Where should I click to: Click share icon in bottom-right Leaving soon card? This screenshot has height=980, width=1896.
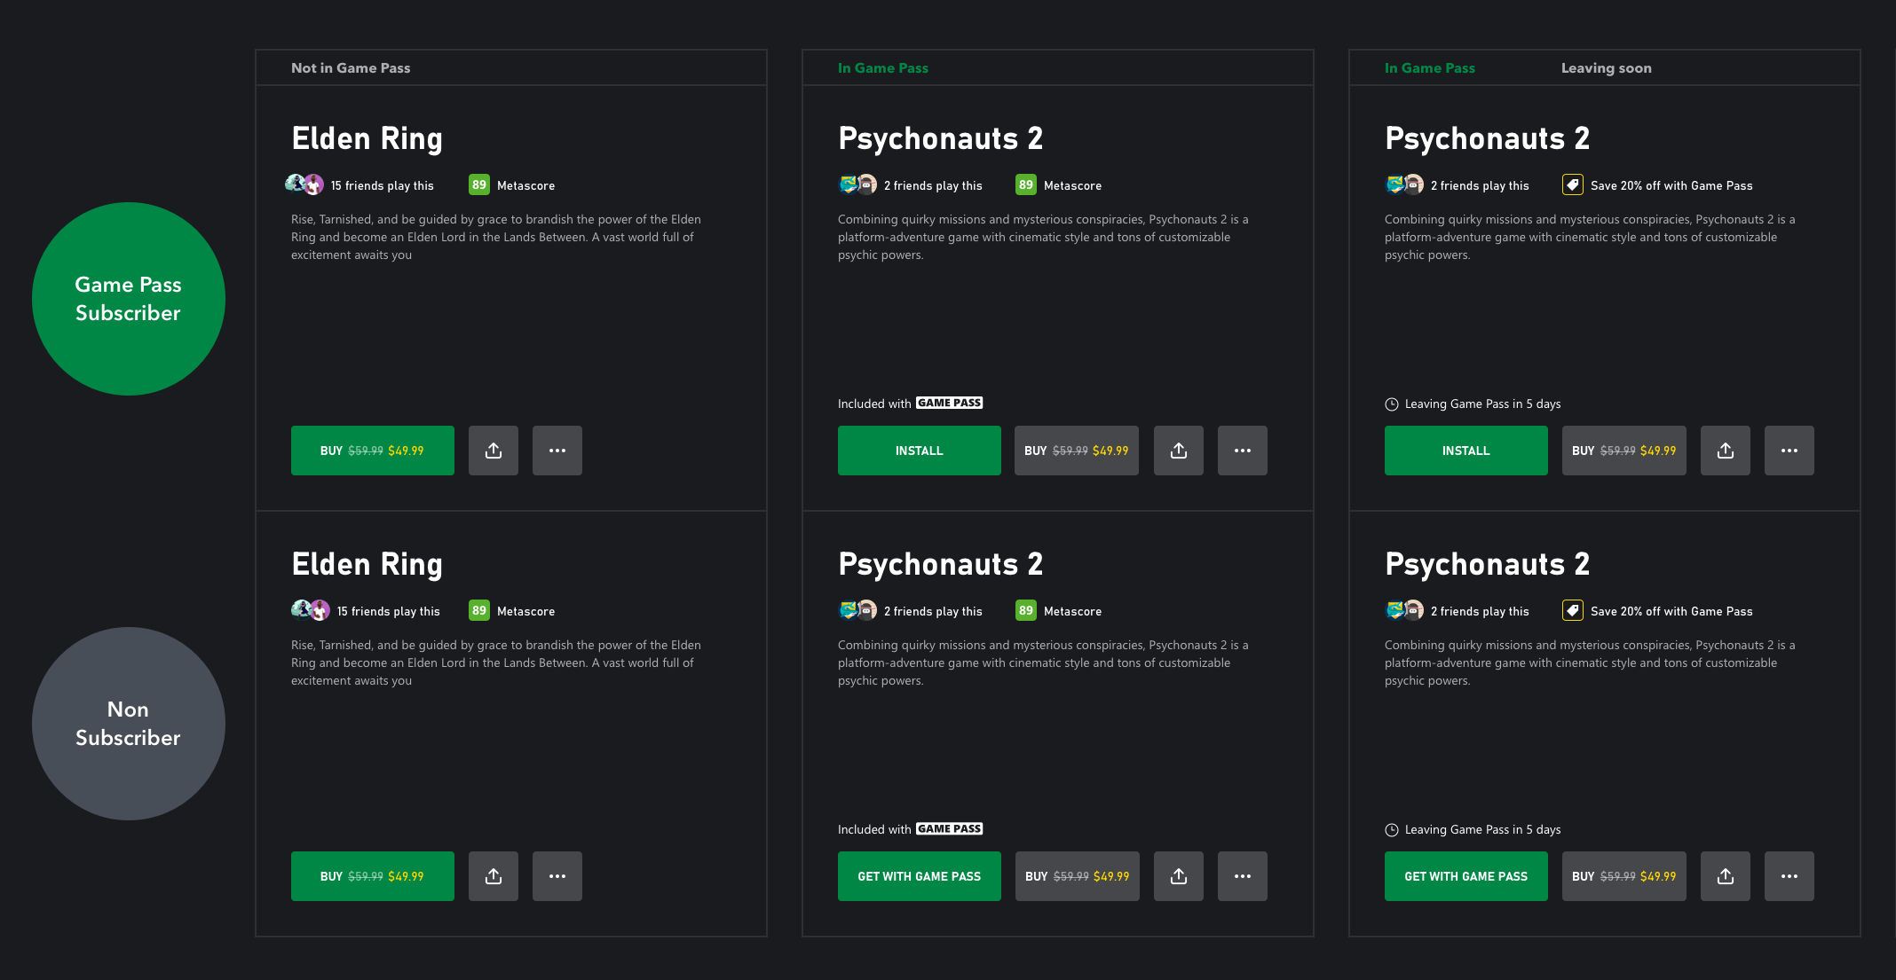tap(1726, 876)
